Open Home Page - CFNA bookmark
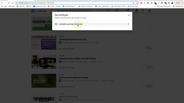The width and height of the screenshot is (184, 103). [x=118, y=6]
